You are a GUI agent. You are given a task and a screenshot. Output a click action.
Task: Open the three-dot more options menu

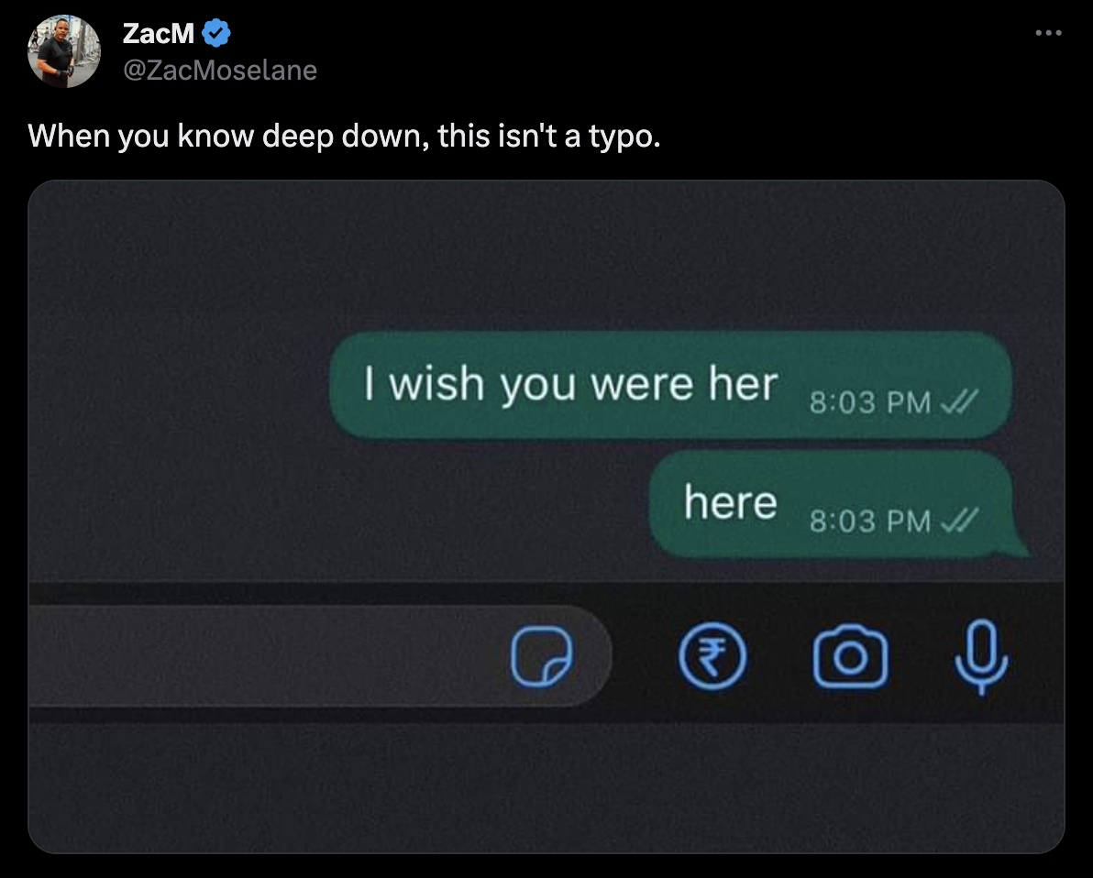point(1048,33)
